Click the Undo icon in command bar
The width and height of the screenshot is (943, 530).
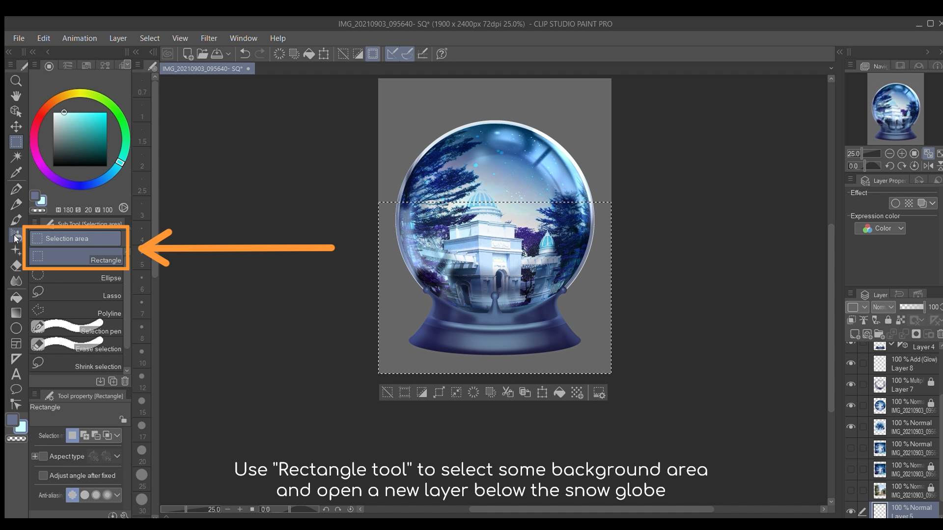point(245,54)
